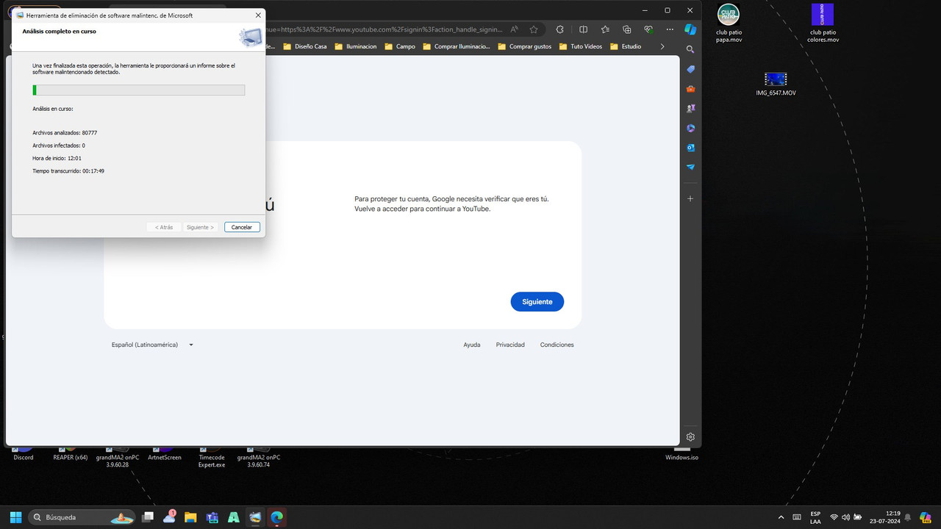Viewport: 941px width, 529px height.
Task: Expand the Español (Latinoamérica) language dropdown
Action: (152, 345)
